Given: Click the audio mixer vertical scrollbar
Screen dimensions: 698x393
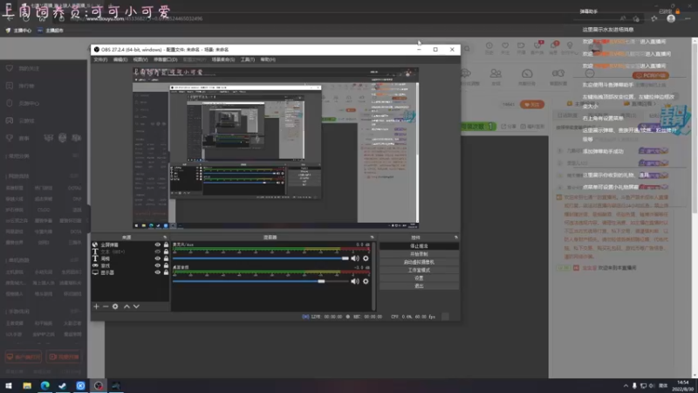Looking at the screenshot, I should click(x=374, y=276).
